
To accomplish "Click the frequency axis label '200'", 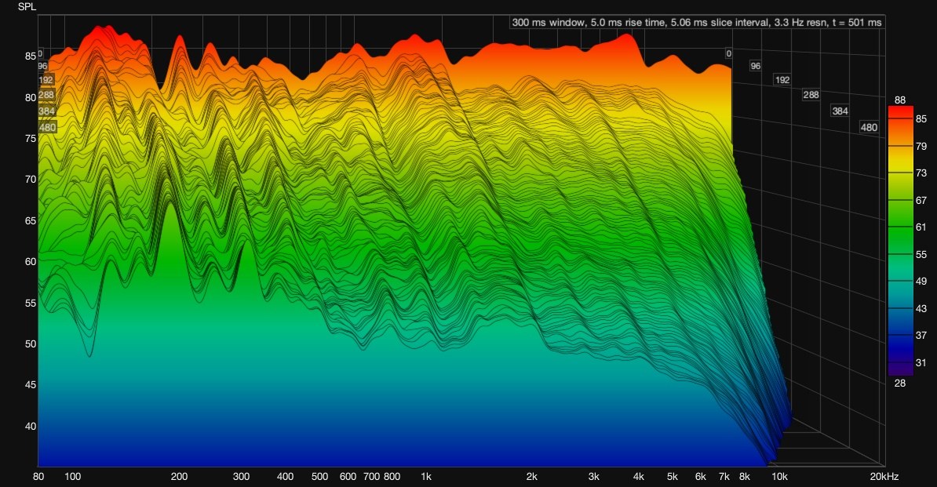I will (x=179, y=476).
